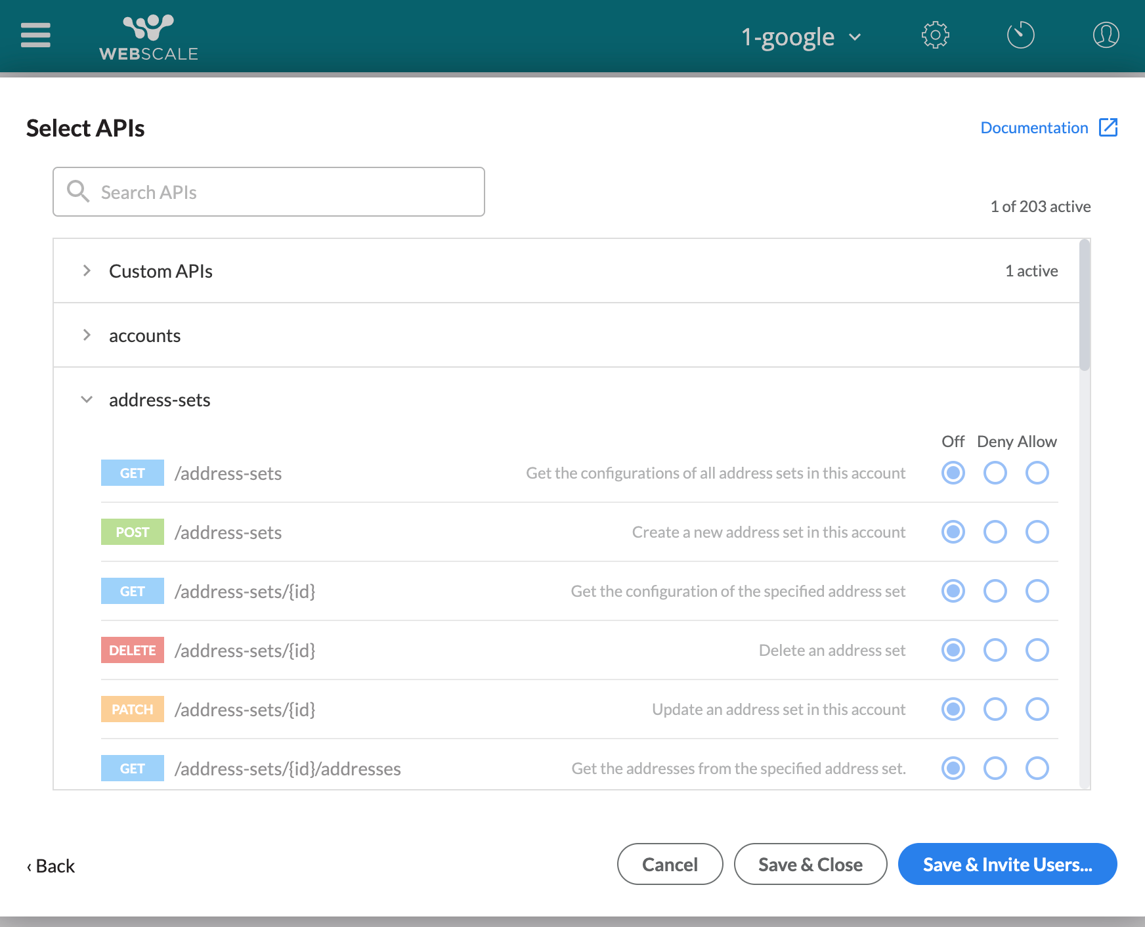The height and width of the screenshot is (927, 1145).
Task: Open the hamburger navigation menu
Action: coord(35,35)
